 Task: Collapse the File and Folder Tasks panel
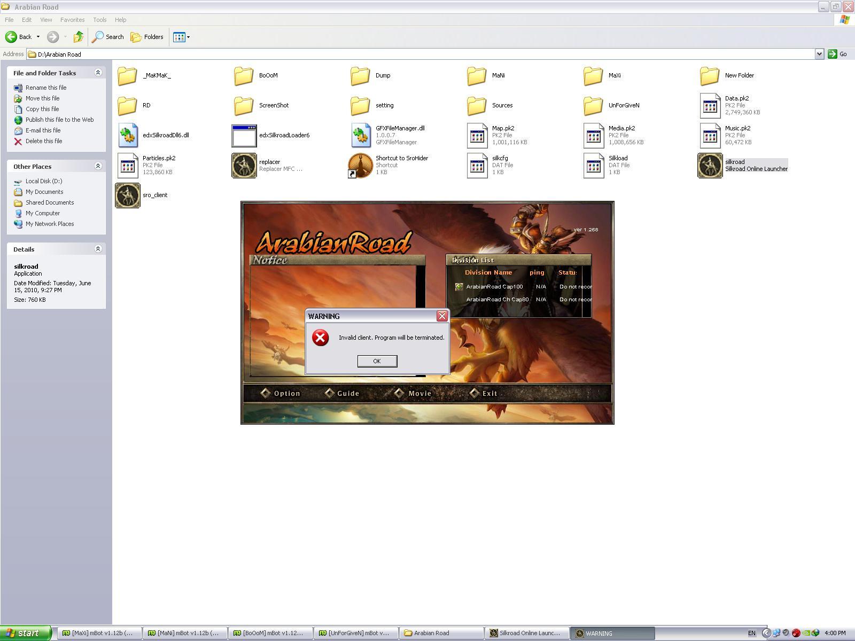(98, 73)
